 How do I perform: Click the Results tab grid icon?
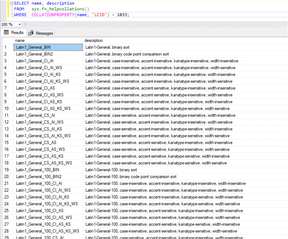click(x=6, y=32)
